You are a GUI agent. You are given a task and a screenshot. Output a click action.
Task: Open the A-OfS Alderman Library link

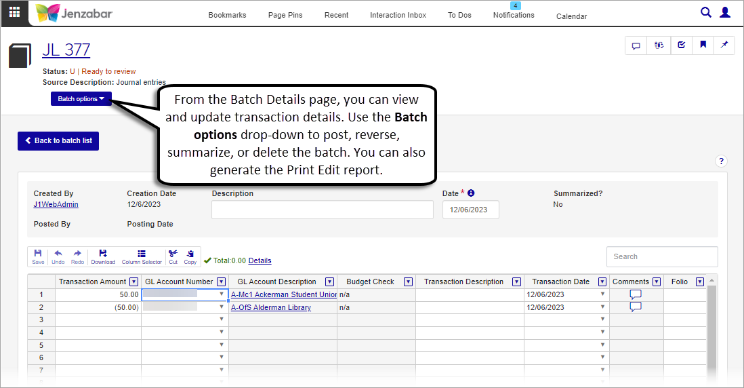(x=271, y=307)
